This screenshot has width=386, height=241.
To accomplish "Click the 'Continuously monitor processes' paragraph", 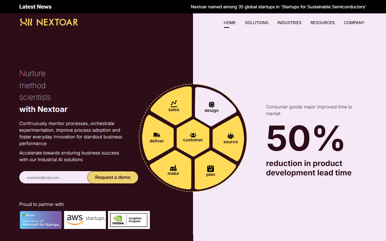I will (71, 133).
